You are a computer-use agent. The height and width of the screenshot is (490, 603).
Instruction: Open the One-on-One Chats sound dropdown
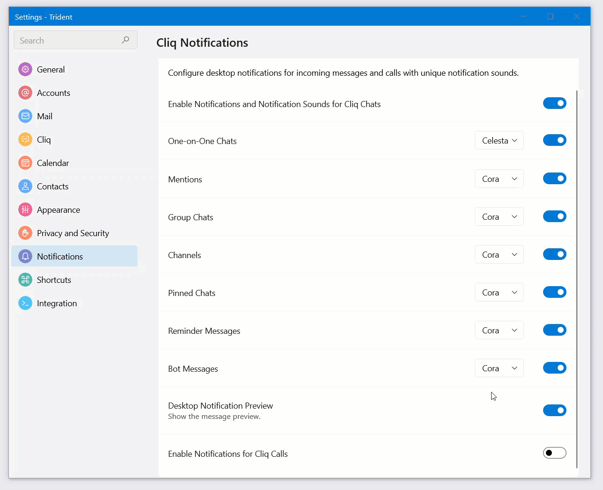499,141
